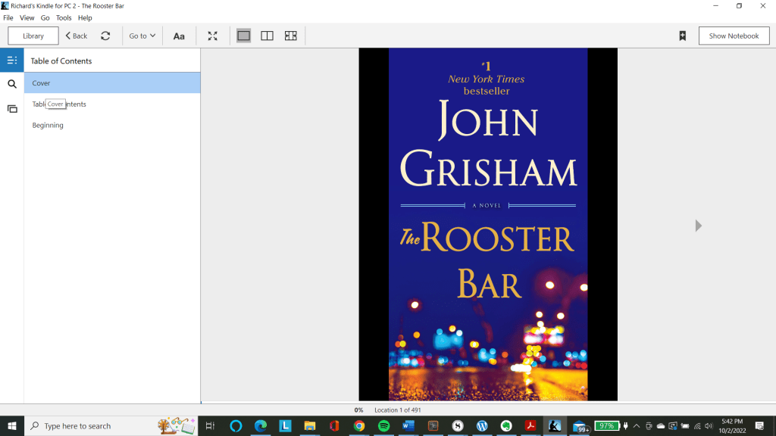The width and height of the screenshot is (776, 436).
Task: Enter full screen reading mode
Action: (x=213, y=36)
